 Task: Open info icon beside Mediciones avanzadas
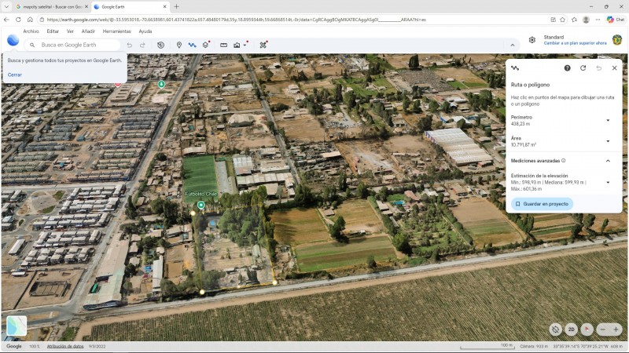[x=564, y=161]
